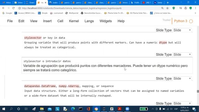This screenshot has height=112, width=199.
Task: Open Slide Type dropdown above 'stylevector o introducir datos'
Action: [x=182, y=55]
